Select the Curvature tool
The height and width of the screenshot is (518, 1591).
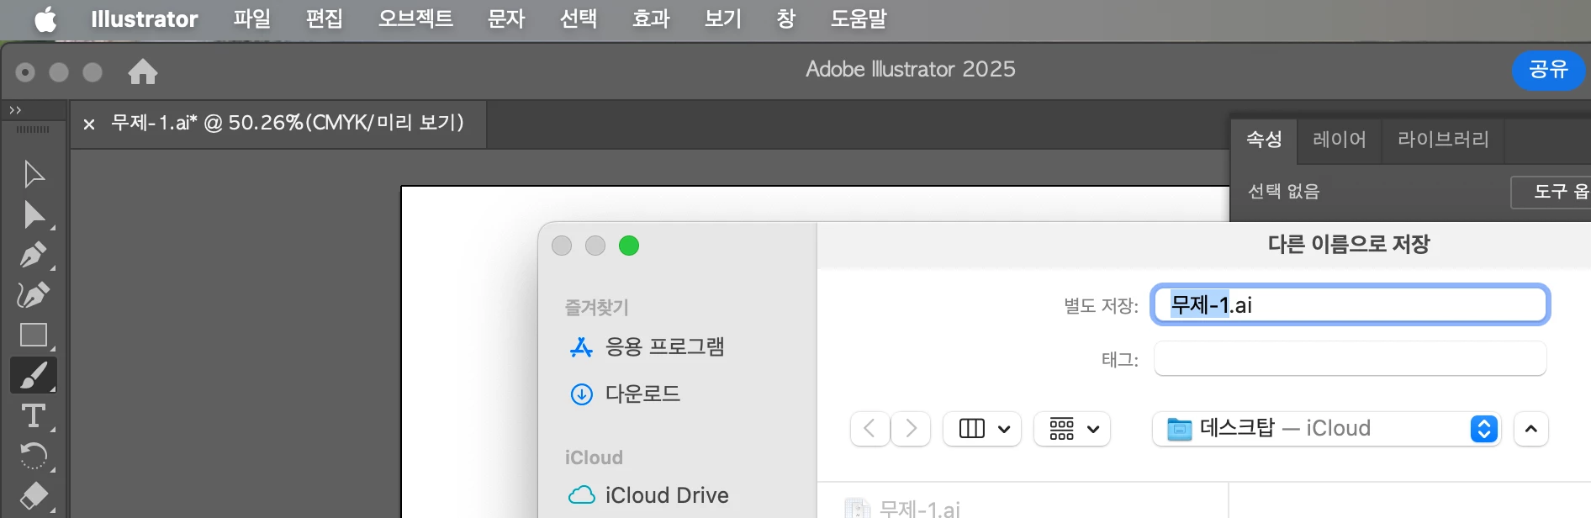[34, 294]
